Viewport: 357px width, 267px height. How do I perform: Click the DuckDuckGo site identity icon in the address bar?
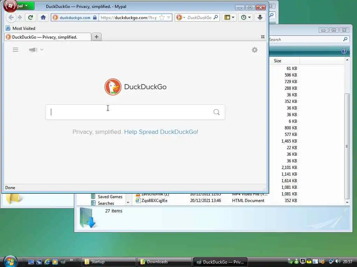click(x=55, y=17)
